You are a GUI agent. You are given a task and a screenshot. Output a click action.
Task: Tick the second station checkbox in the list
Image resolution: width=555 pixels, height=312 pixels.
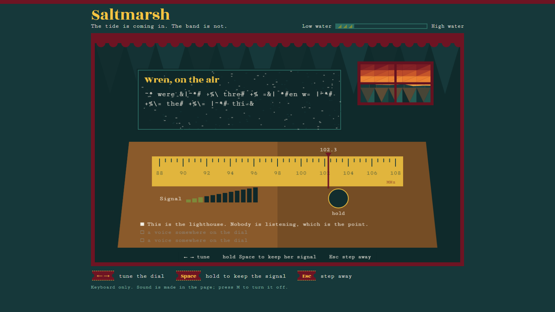coord(142,232)
